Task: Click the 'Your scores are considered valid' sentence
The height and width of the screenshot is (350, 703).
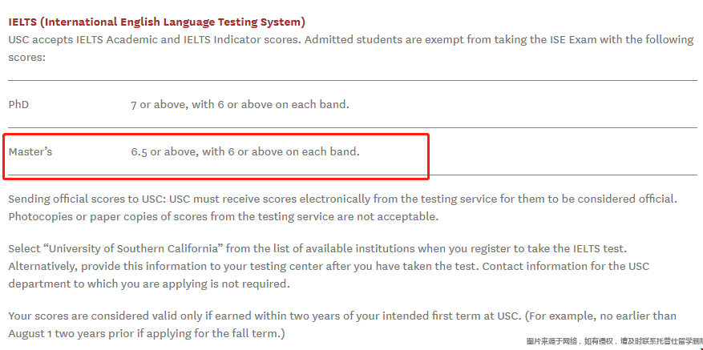Action: click(x=265, y=316)
